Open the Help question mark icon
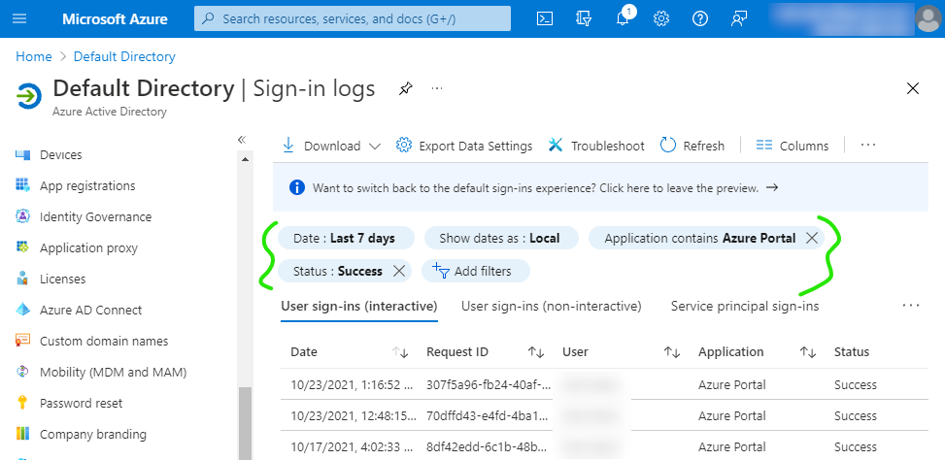This screenshot has height=460, width=945. (699, 18)
